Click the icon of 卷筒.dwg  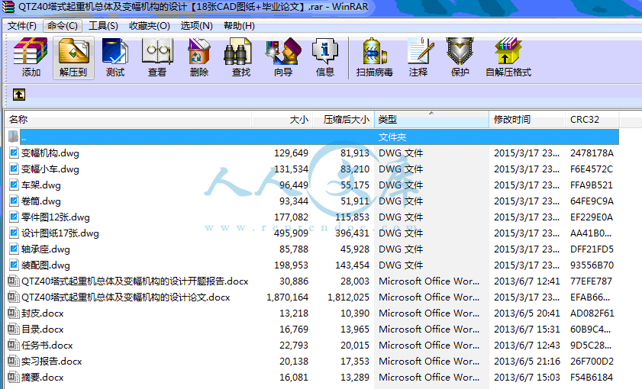tap(14, 201)
